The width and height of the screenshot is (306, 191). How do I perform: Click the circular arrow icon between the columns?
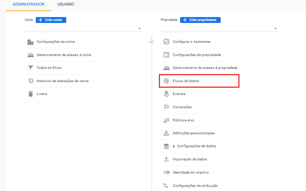(152, 41)
